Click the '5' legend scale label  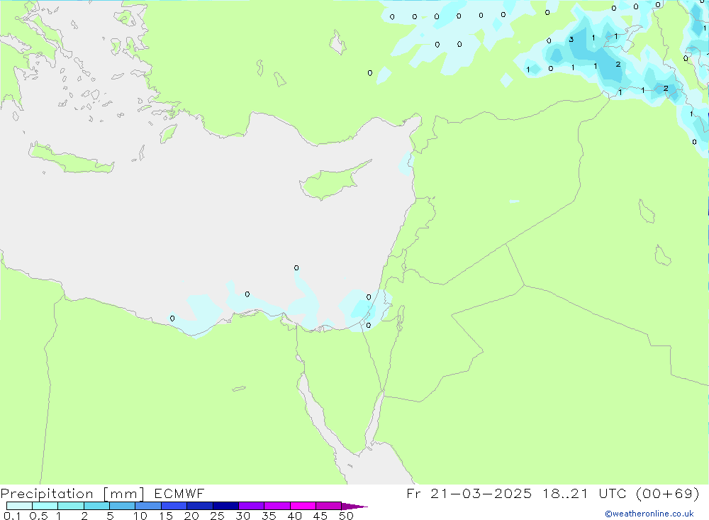coord(110,516)
